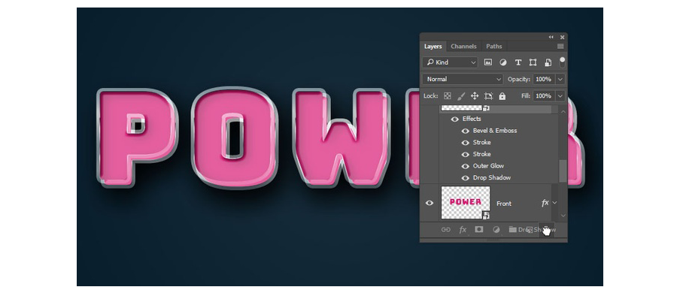Collapse Front layer effects arrow

(x=555, y=202)
